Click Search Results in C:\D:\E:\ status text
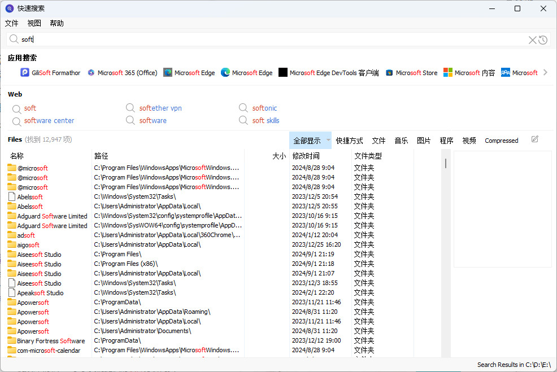The image size is (557, 372). pyautogui.click(x=514, y=365)
